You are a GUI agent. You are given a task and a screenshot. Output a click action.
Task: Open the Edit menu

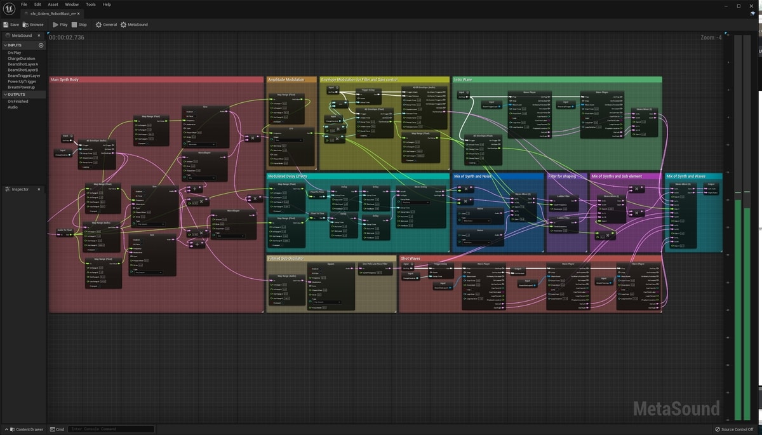tap(38, 4)
